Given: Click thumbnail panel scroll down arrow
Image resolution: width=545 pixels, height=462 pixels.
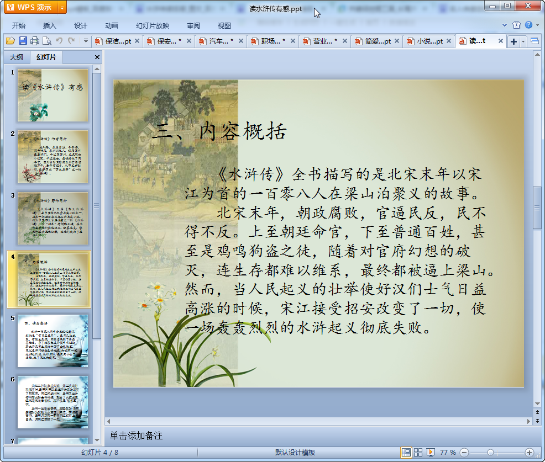Looking at the screenshot, I should pyautogui.click(x=97, y=440).
